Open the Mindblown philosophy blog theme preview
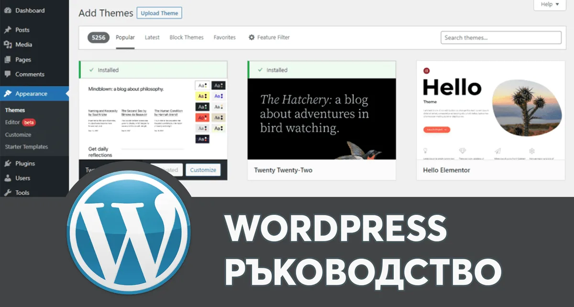Image resolution: width=574 pixels, height=307 pixels. [153, 119]
